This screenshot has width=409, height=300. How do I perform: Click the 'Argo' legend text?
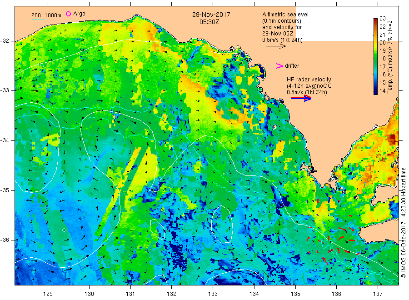point(79,14)
